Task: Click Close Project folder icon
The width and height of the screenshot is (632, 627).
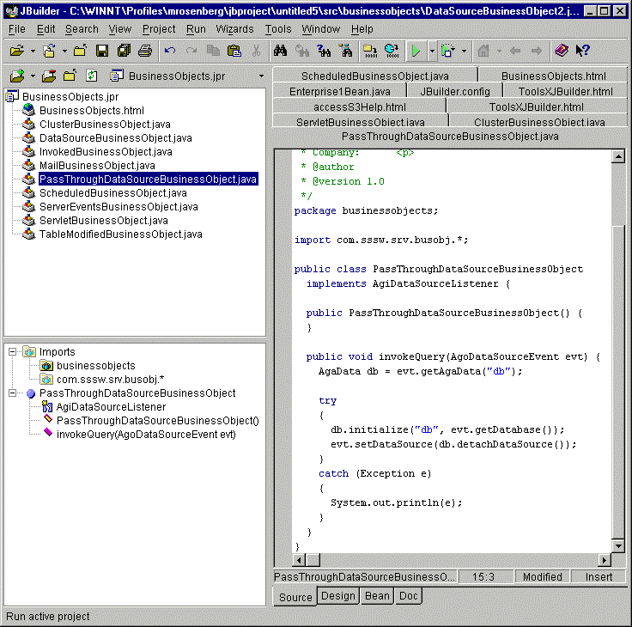Action: 70,76
